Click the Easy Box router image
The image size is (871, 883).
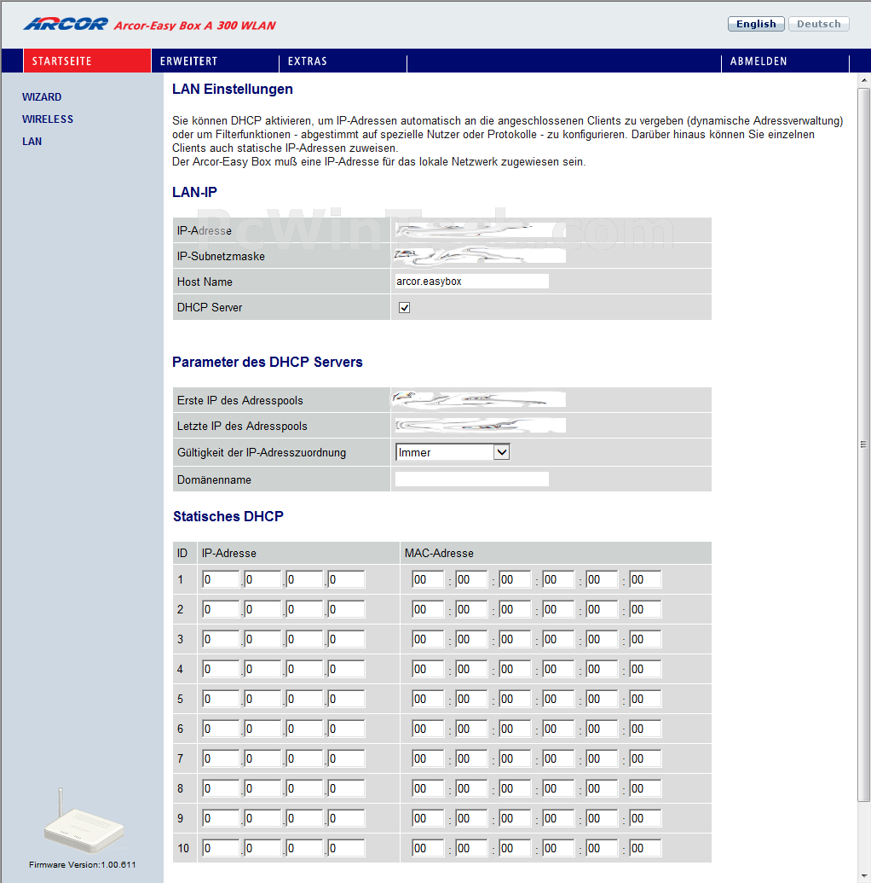pos(84,821)
